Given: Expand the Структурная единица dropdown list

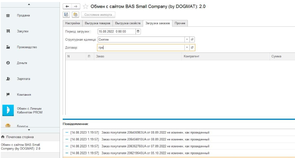Looking at the screenshot, I should coord(187,40).
